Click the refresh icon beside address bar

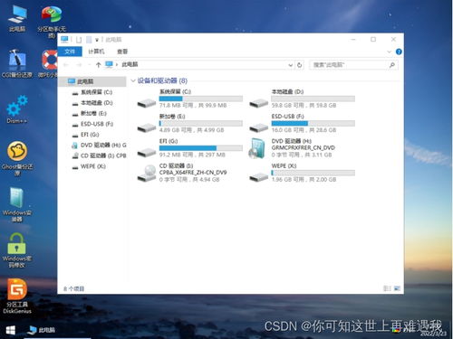(x=299, y=65)
